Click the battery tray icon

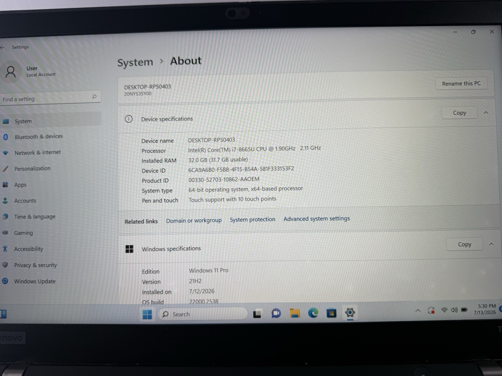[x=464, y=310]
